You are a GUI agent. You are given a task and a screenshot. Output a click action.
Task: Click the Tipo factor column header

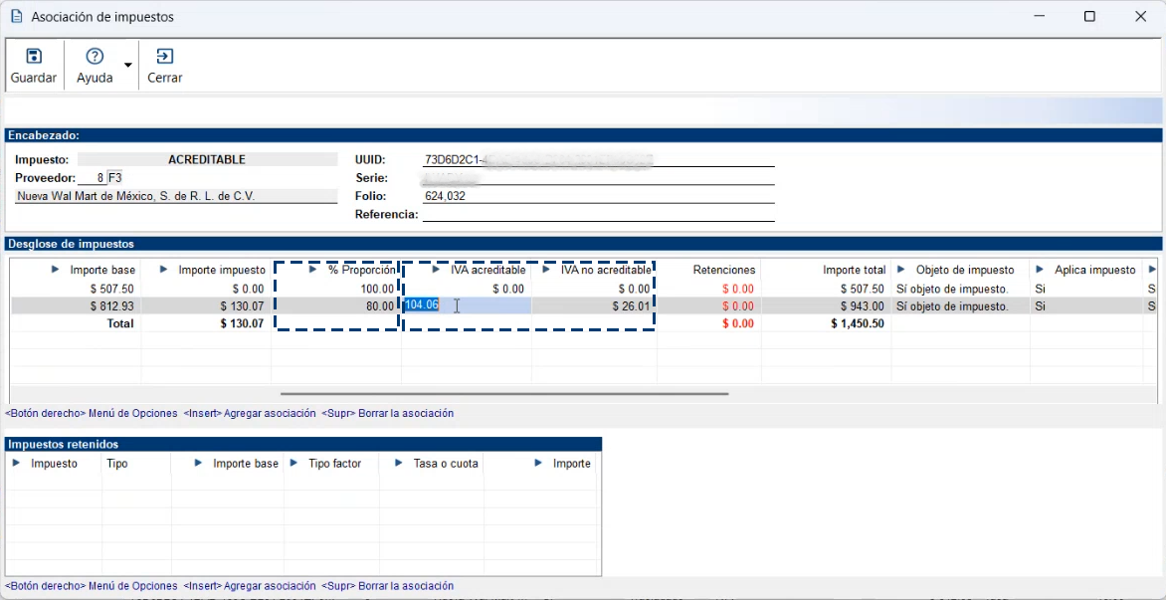coord(334,464)
